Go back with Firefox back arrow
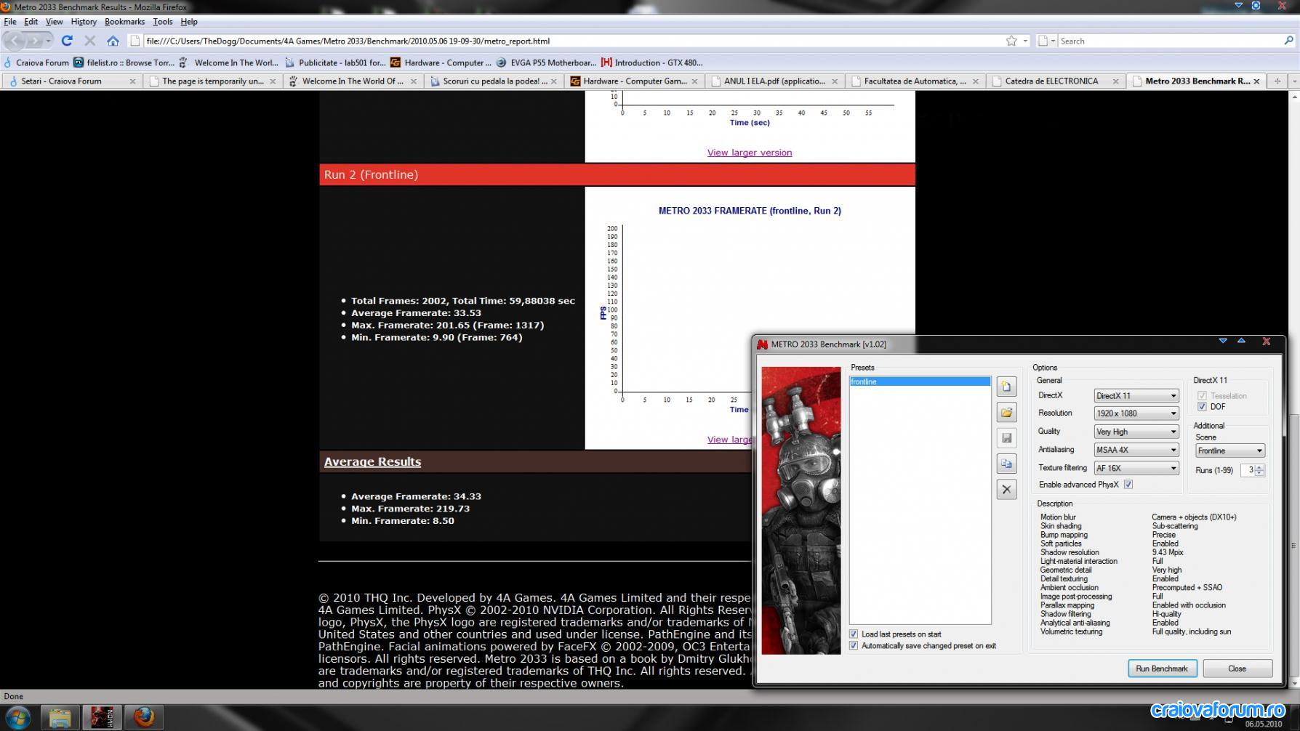 click(15, 41)
